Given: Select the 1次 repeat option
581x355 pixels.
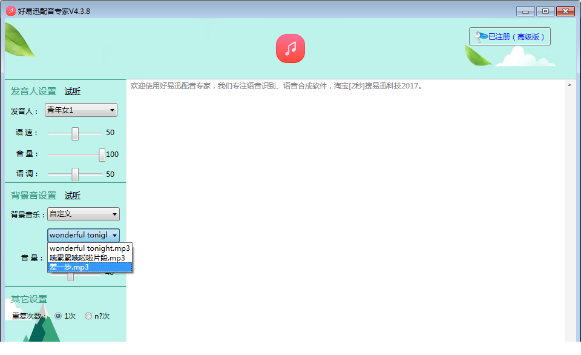Looking at the screenshot, I should (x=59, y=316).
